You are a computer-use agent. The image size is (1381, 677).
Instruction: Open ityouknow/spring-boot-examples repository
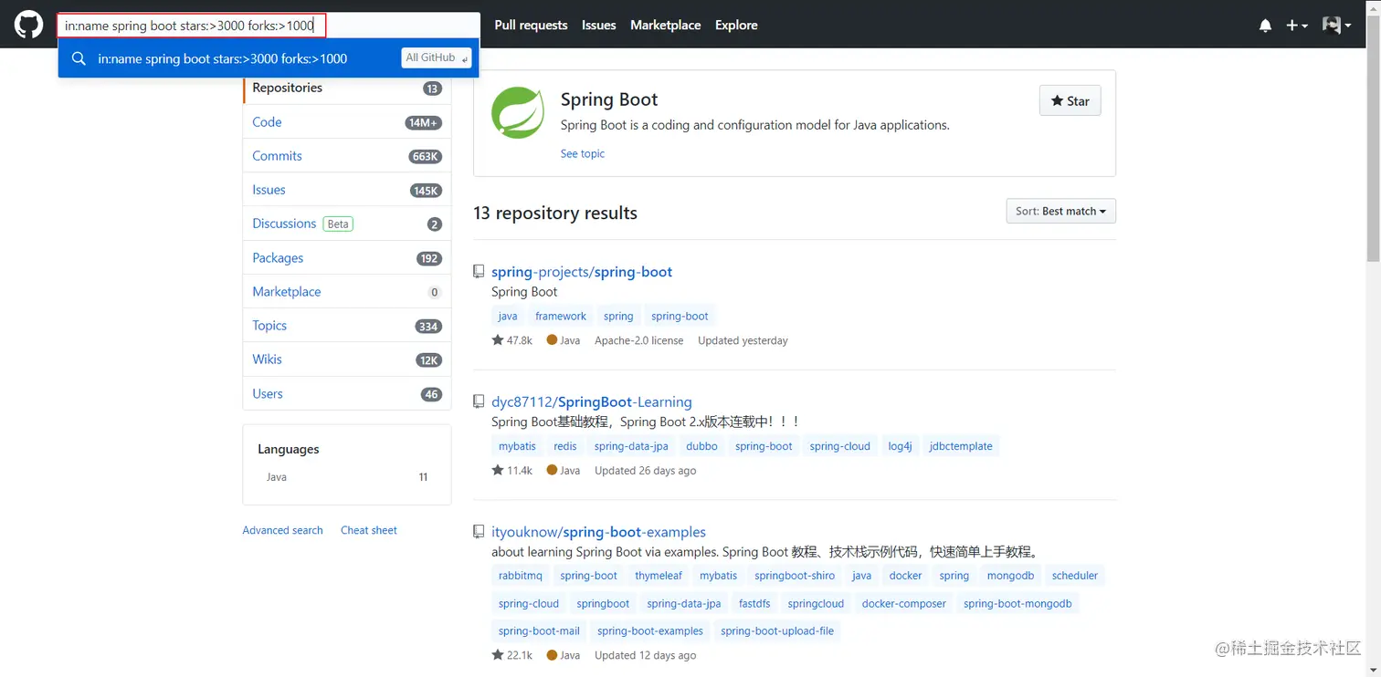598,532
